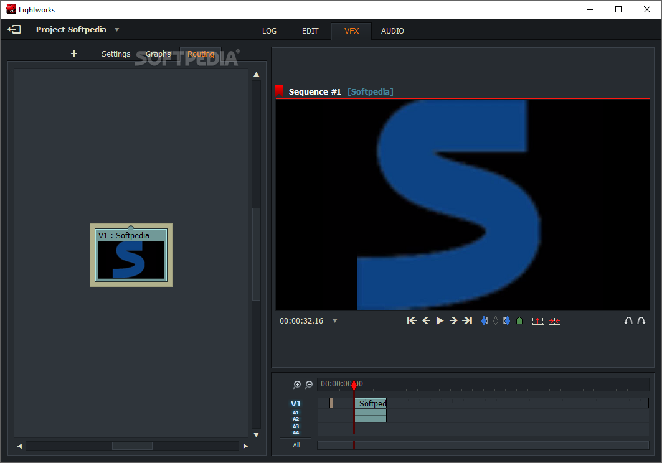Play the sequence
Screen dimensions: 662x463
(x=440, y=320)
